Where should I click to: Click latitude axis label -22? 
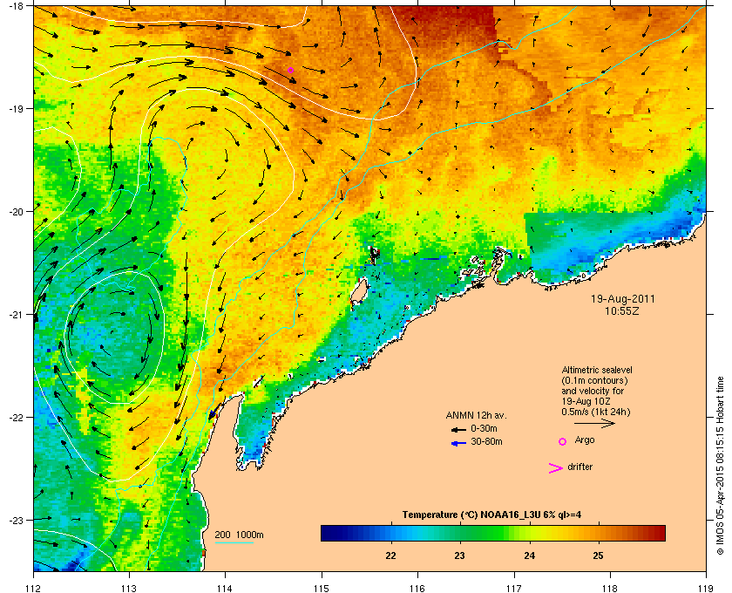pyautogui.click(x=16, y=418)
